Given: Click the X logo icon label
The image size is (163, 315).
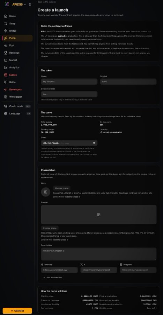Looking at the screenshot, I should click(82, 265).
